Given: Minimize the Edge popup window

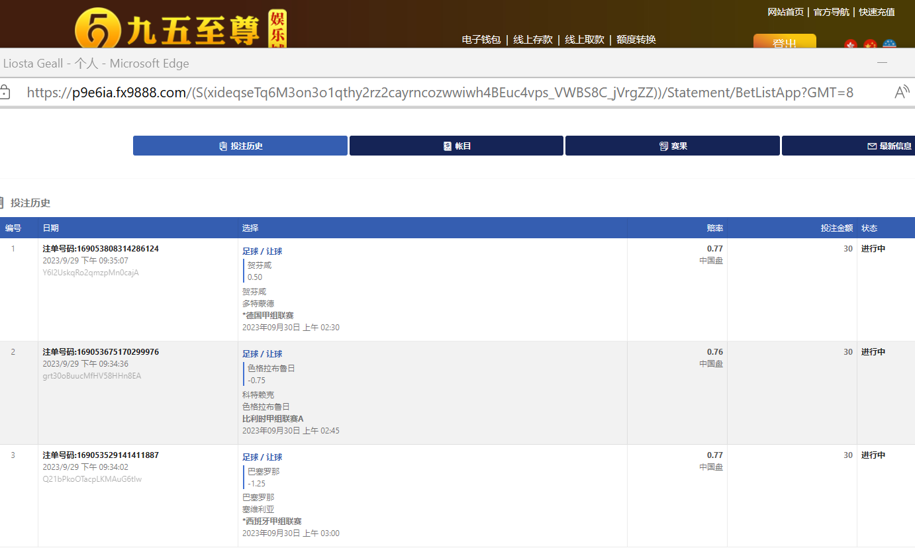Looking at the screenshot, I should pos(882,63).
